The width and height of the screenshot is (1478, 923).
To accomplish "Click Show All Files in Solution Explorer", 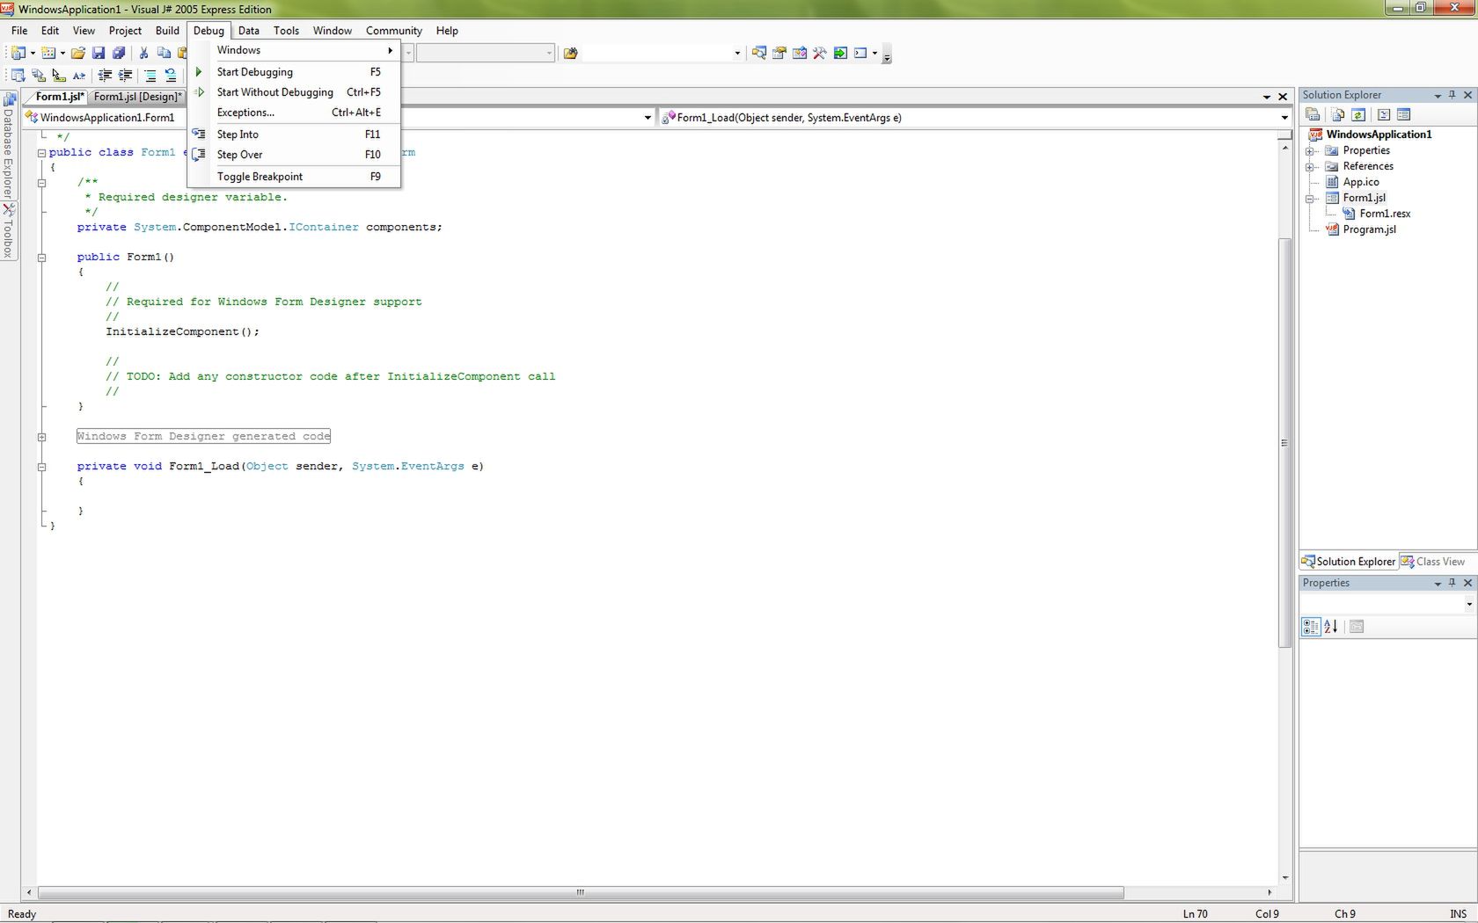I will [1337, 114].
